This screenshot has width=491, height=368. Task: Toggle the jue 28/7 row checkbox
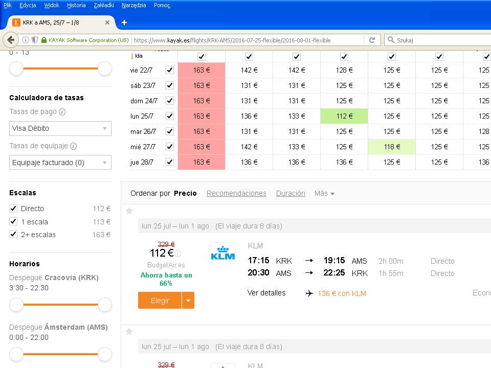(x=170, y=162)
